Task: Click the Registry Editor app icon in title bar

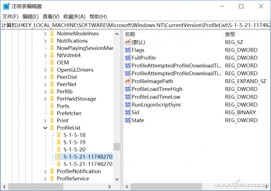Action: click(6, 6)
